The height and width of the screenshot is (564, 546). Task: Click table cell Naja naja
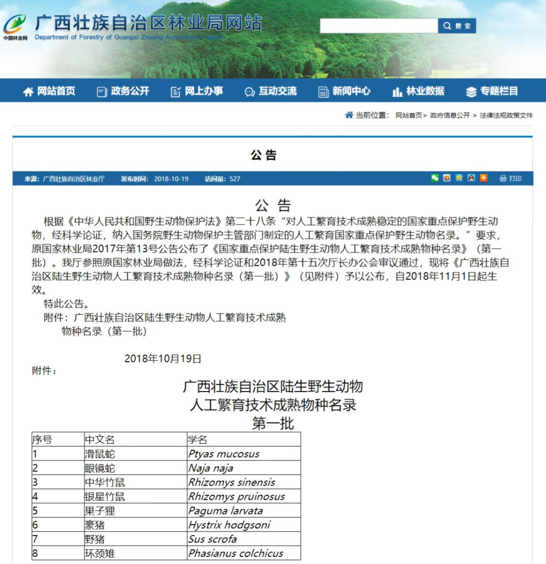pyautogui.click(x=244, y=468)
